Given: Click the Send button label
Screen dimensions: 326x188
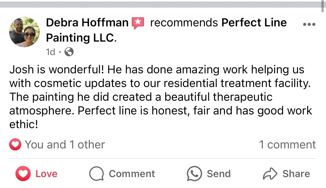Looking at the screenshot, I should tap(219, 174).
